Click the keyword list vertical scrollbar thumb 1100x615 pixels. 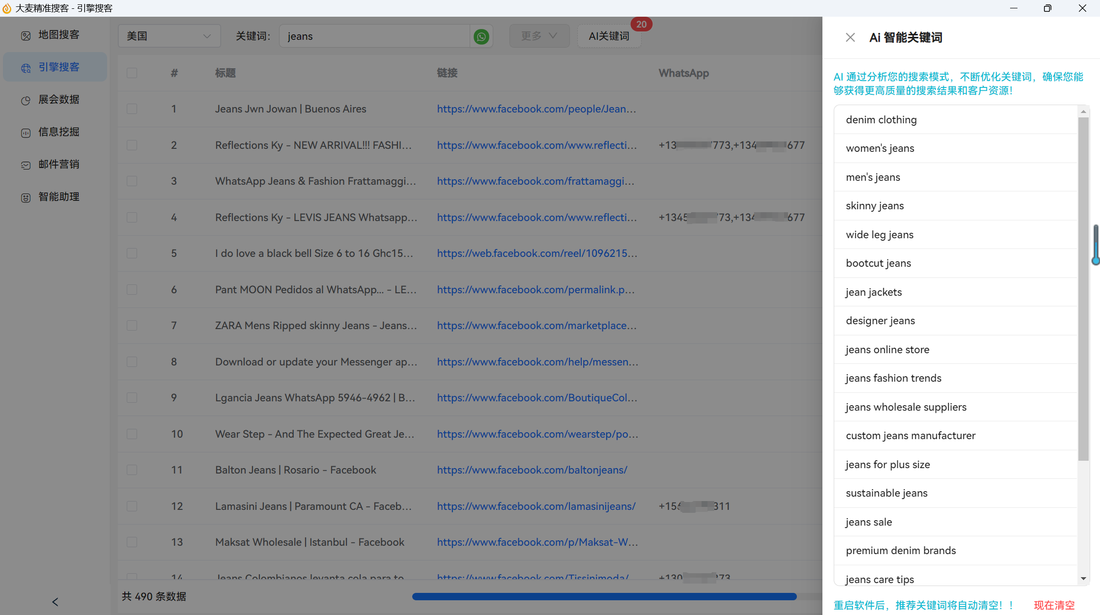coord(1083,288)
